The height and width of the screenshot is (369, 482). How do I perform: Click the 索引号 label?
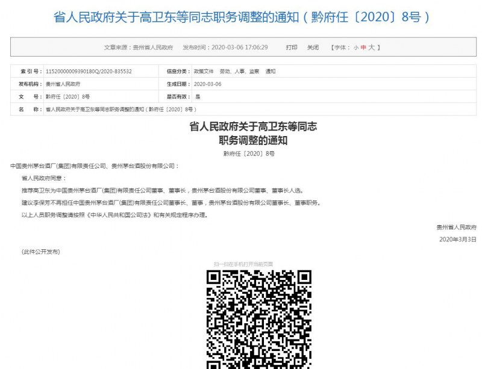[31, 71]
